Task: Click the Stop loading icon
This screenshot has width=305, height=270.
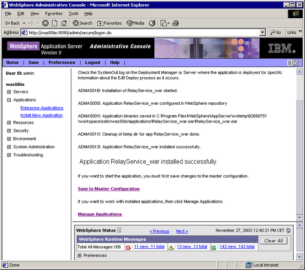Action: (x=46, y=23)
